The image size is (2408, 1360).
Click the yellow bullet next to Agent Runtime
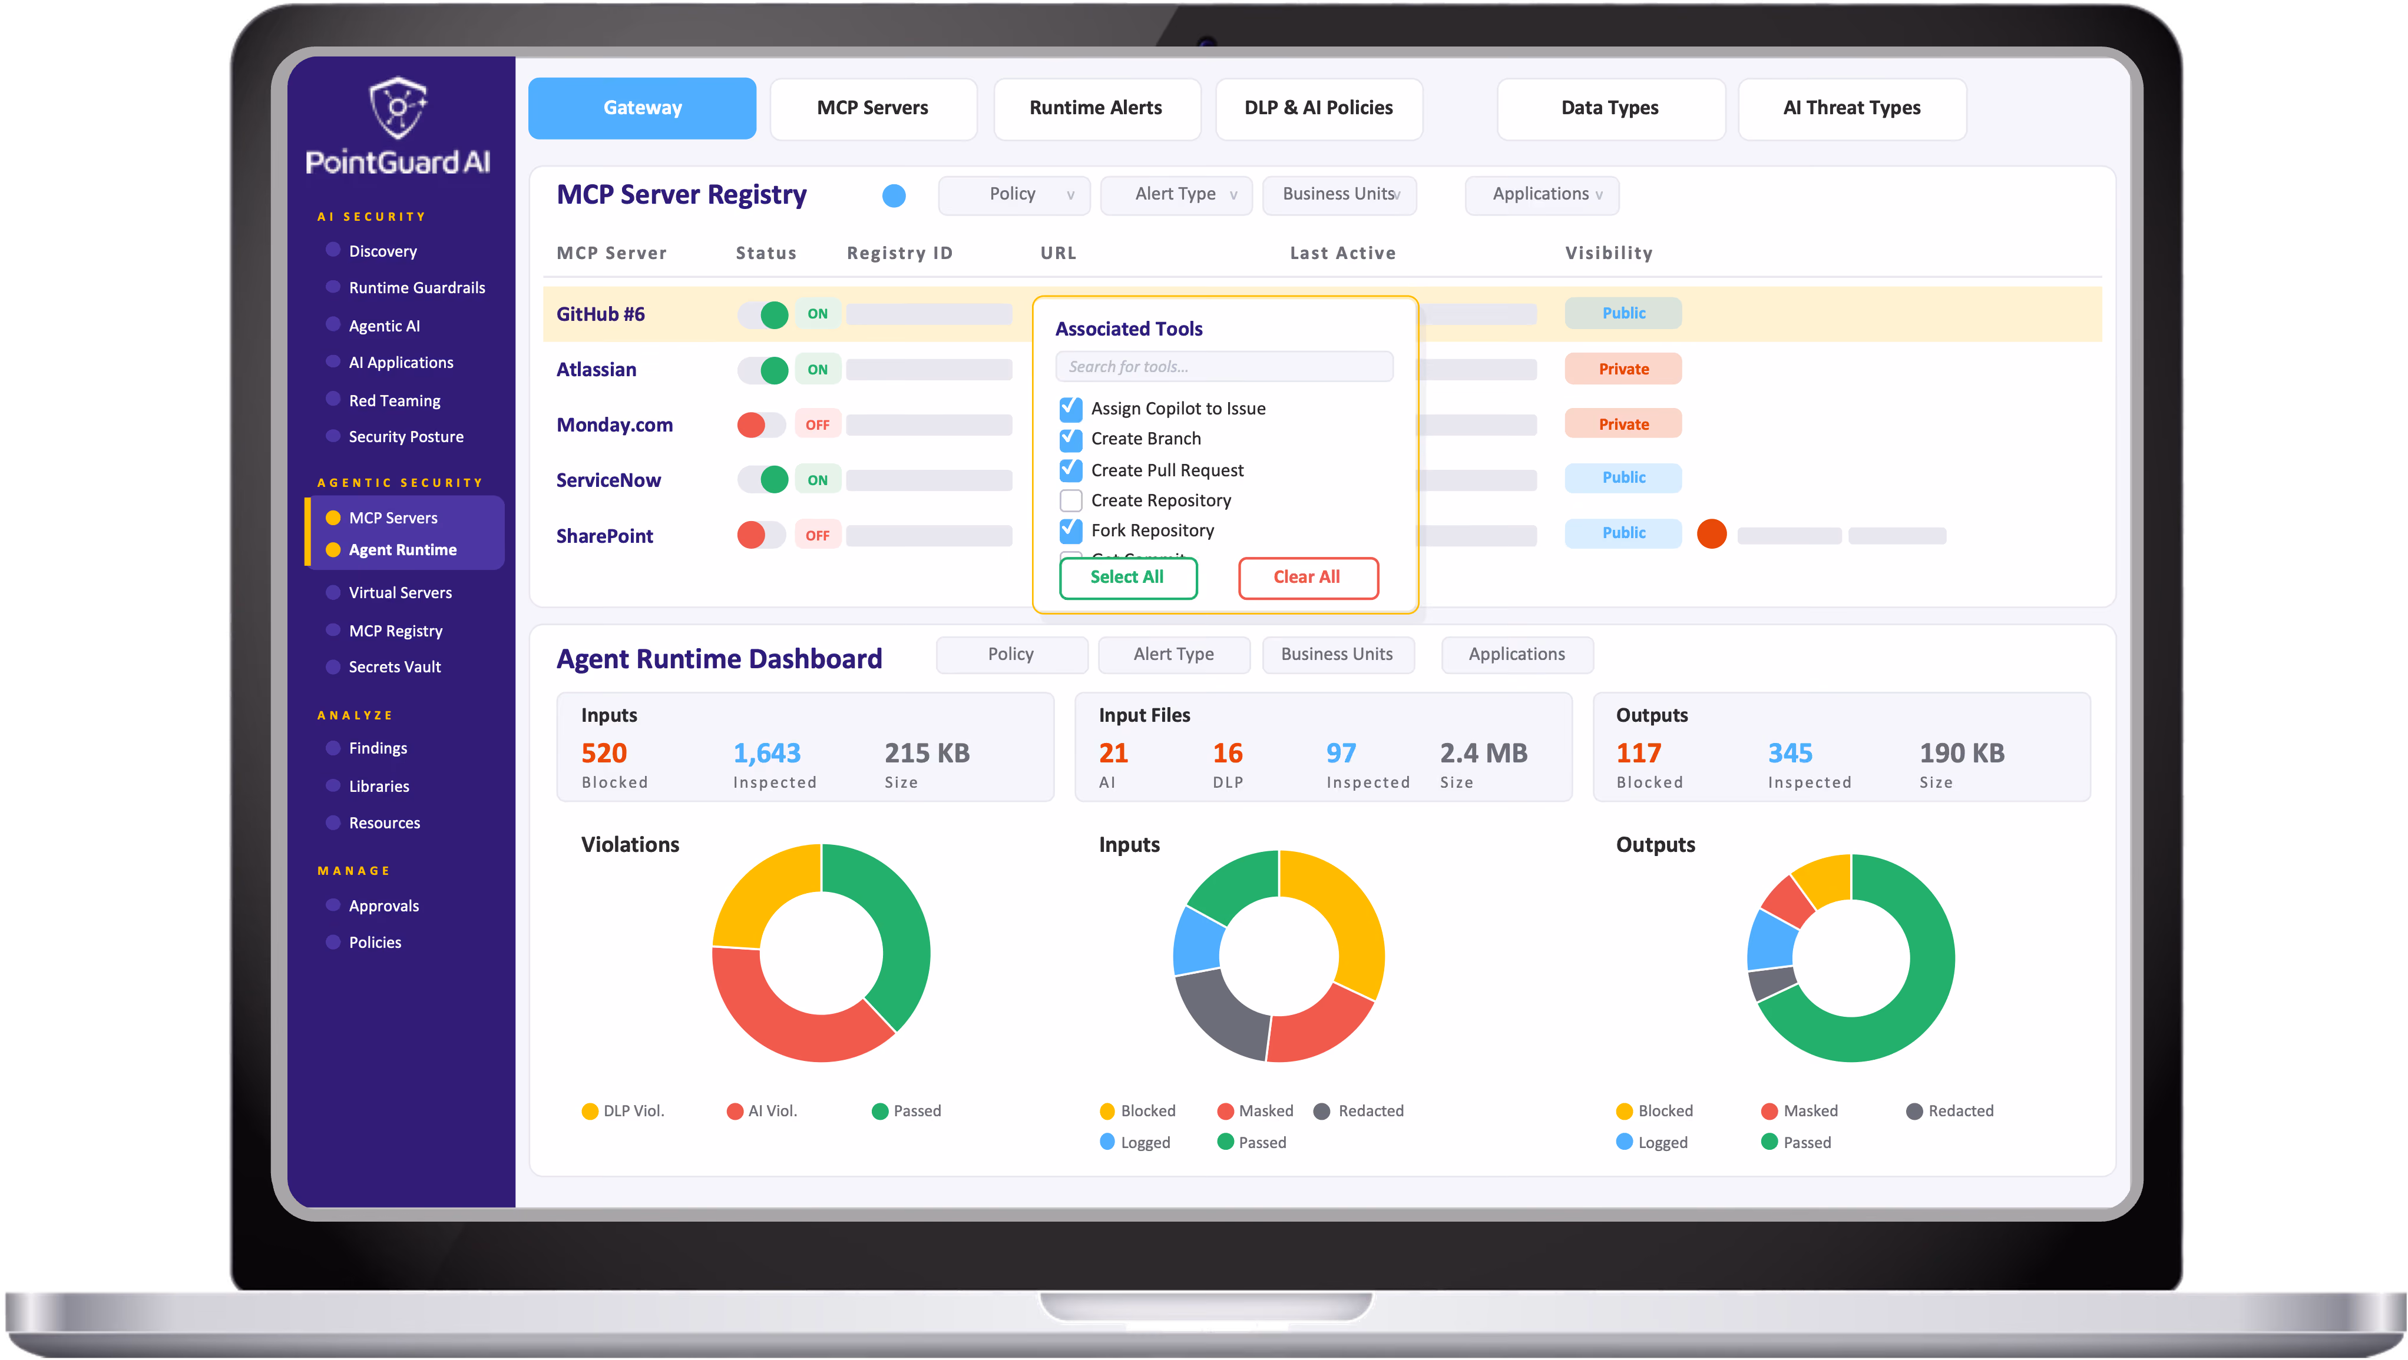tap(333, 549)
